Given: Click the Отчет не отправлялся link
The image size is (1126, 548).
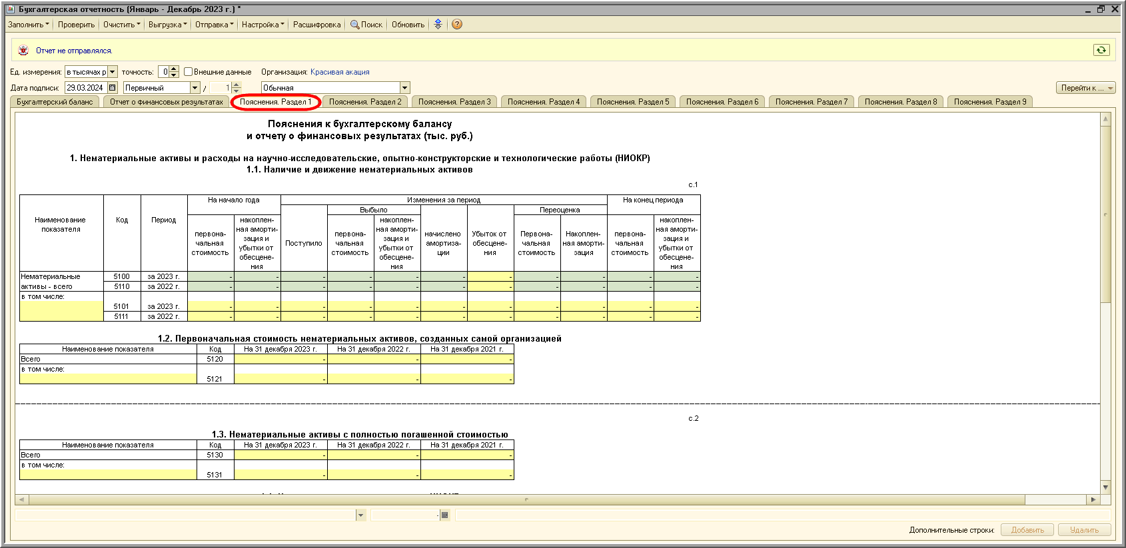Looking at the screenshot, I should click(74, 51).
